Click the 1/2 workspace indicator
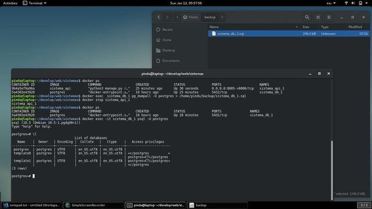The width and height of the screenshot is (372, 209). pyautogui.click(x=364, y=205)
